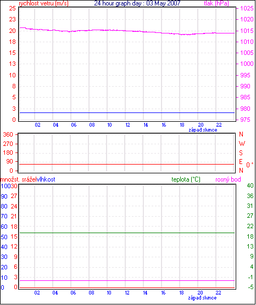Click the 06 hour tick on bottom chart
This screenshot has height=305, width=256.
click(73, 293)
